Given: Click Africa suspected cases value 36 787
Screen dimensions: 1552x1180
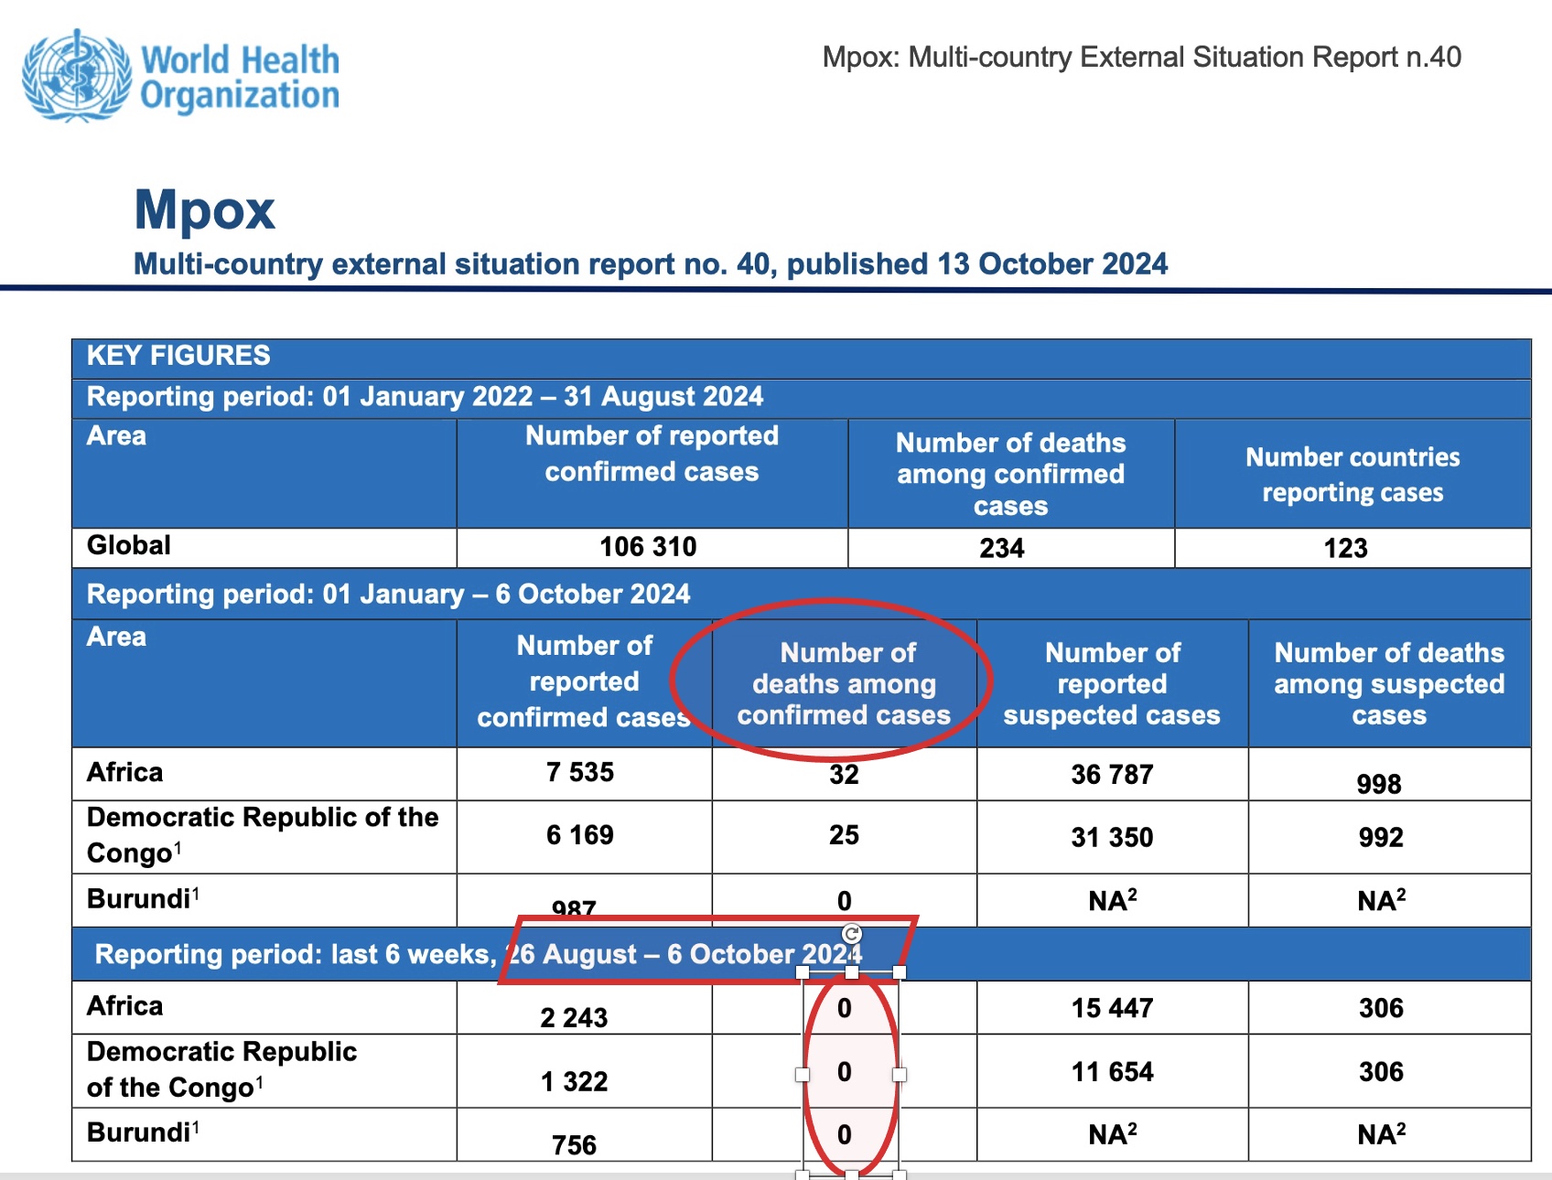Looking at the screenshot, I should click(1112, 775).
